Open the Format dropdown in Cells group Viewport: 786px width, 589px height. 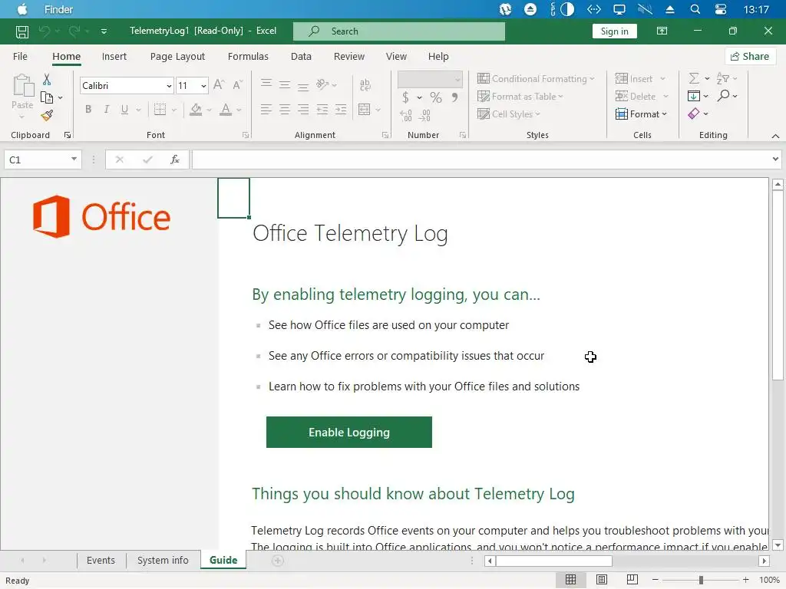click(641, 114)
